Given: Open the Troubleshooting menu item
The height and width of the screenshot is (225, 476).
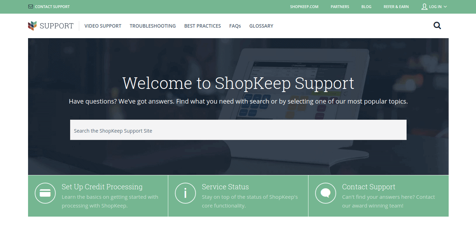Looking at the screenshot, I should click(x=153, y=26).
